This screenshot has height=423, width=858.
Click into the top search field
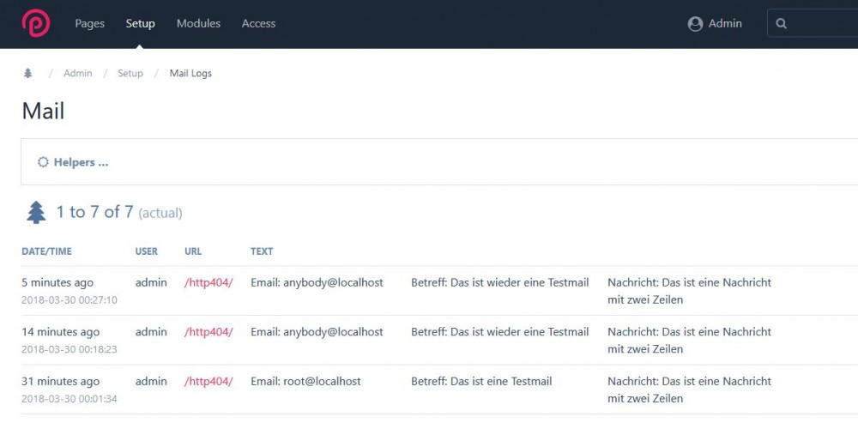824,24
